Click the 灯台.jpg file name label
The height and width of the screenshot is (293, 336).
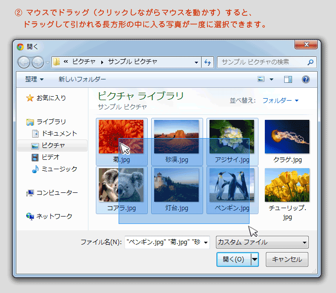coord(176,208)
